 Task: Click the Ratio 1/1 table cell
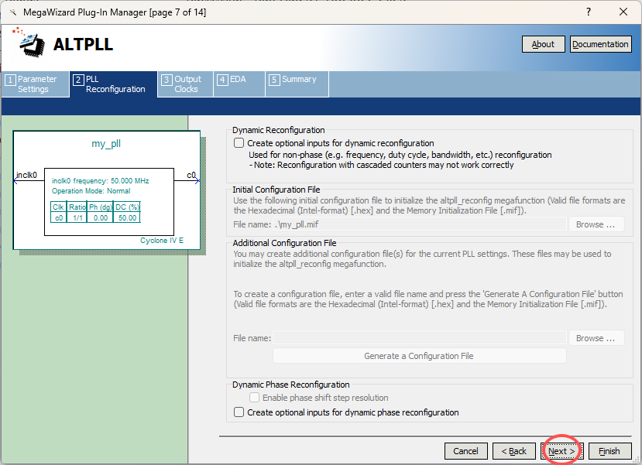77,218
